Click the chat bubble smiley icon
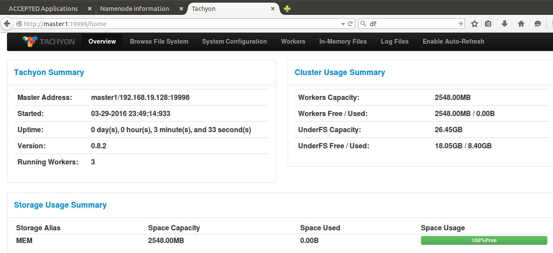The image size is (553, 253). tap(538, 24)
